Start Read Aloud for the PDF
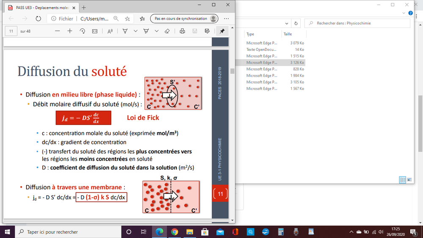This screenshot has width=423, height=238. tap(110, 31)
